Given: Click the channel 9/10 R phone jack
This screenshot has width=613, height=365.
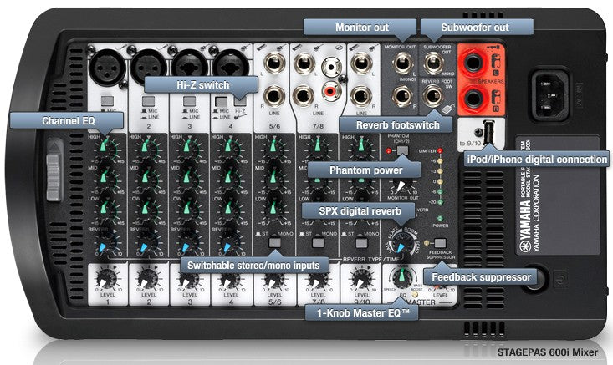Looking at the screenshot, I should (360, 96).
